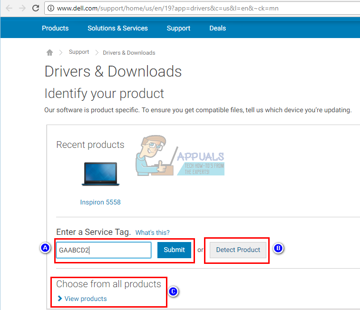This screenshot has height=310, width=360.
Task: Open Inspiron 5558 product link
Action: [x=100, y=202]
